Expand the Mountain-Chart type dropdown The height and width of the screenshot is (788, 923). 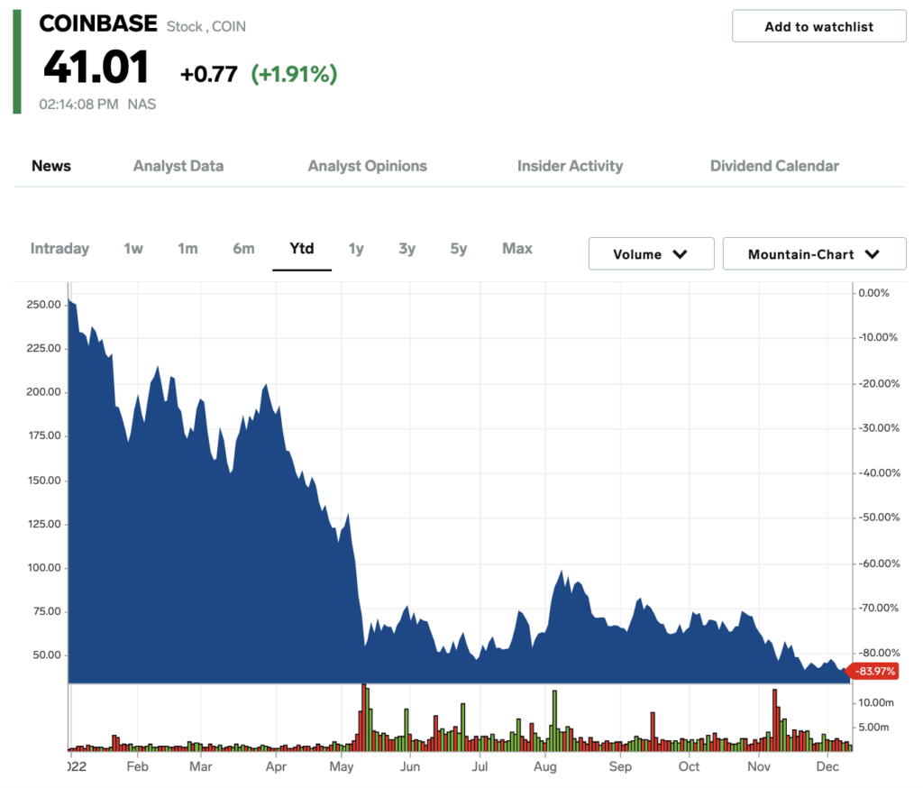point(814,254)
